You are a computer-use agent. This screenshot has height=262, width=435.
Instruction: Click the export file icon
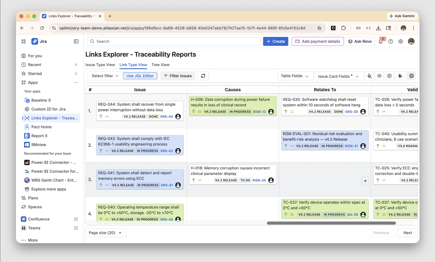(x=400, y=76)
